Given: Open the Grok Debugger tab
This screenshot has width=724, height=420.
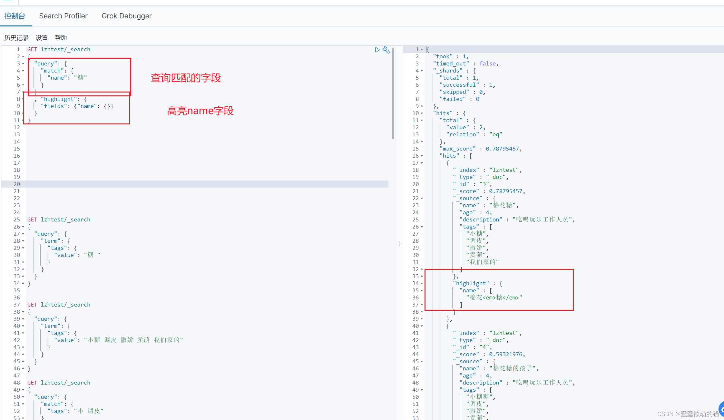Looking at the screenshot, I should coord(127,16).
